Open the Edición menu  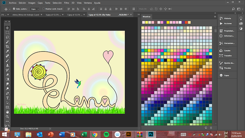[x=22, y=3]
